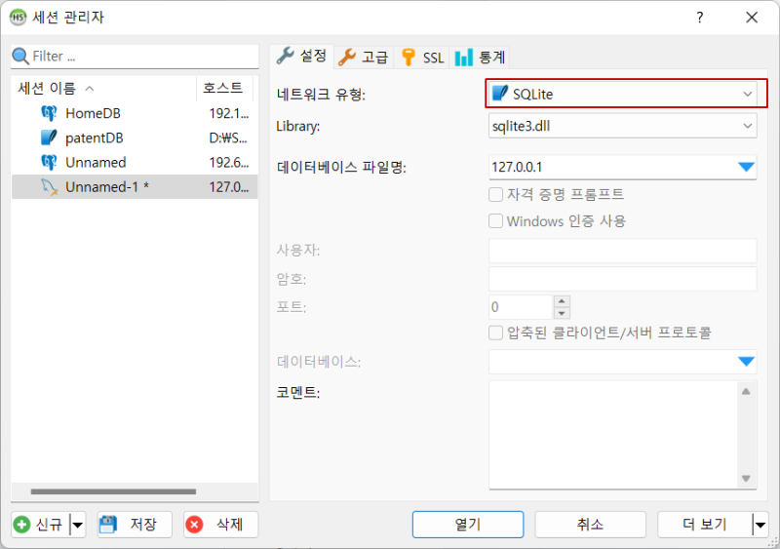Click the HeidiSQL app icon in title bar
The width and height of the screenshot is (780, 549).
click(x=18, y=17)
